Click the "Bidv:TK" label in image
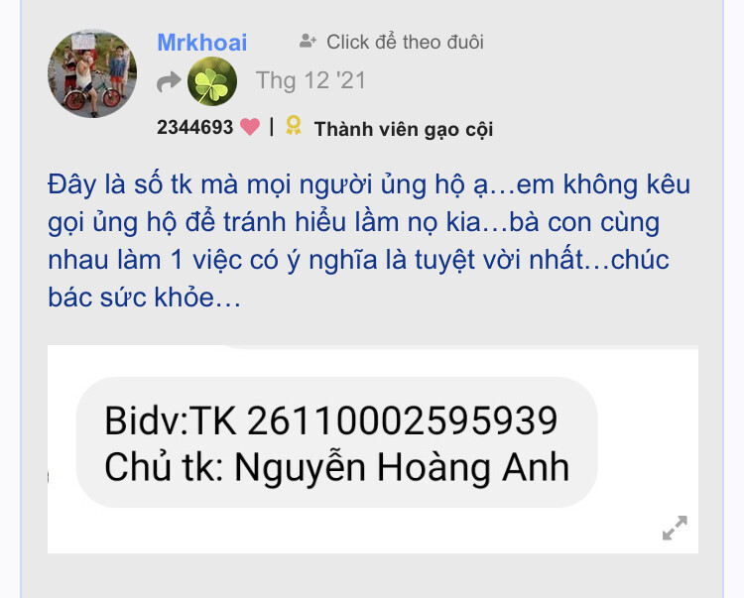Image resolution: width=744 pixels, height=598 pixels. click(171, 420)
